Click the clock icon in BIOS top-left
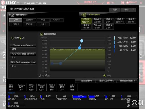Screen dimensions: 145x109 (3, 7)
